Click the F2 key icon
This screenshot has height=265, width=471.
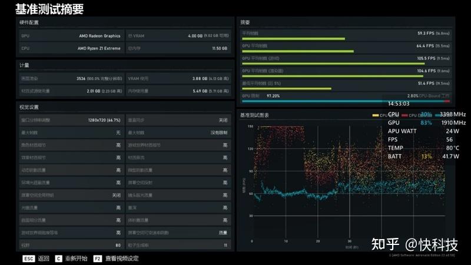(x=98, y=259)
